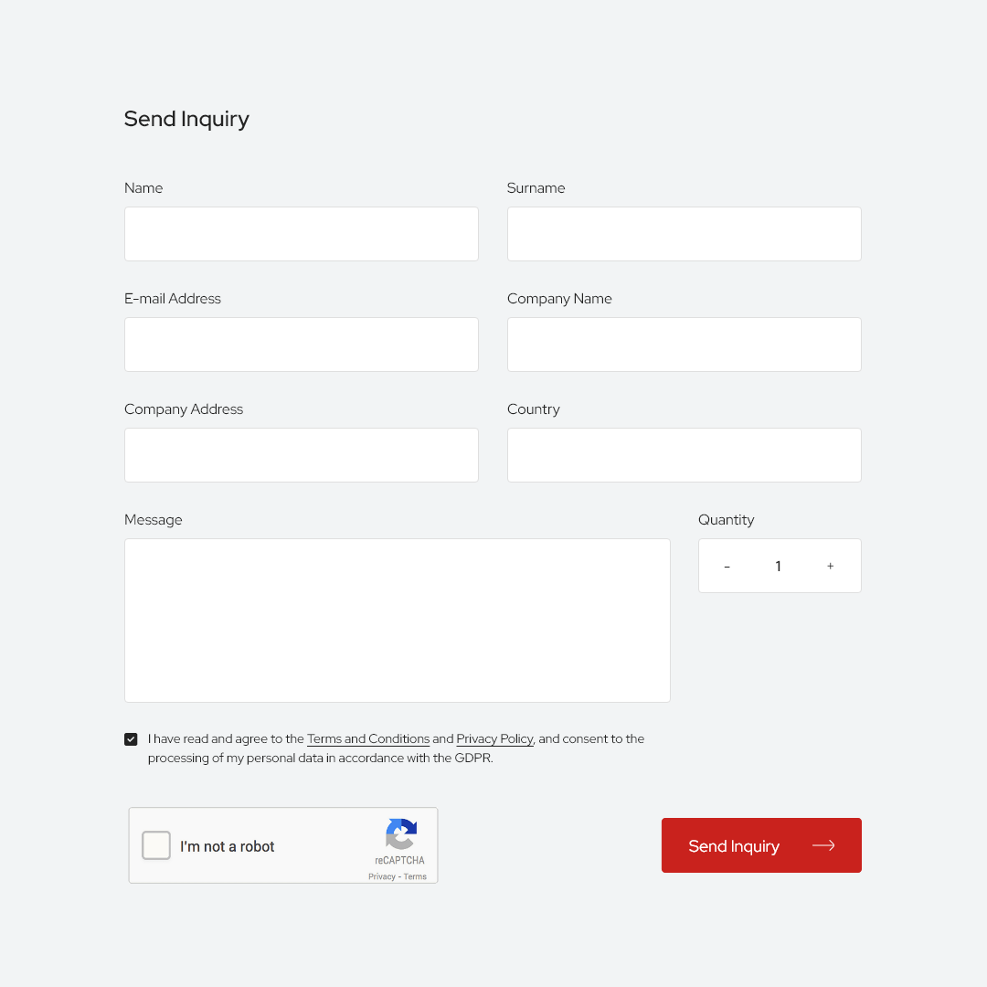Click the Country input field
Image resolution: width=987 pixels, height=987 pixels.
[684, 455]
